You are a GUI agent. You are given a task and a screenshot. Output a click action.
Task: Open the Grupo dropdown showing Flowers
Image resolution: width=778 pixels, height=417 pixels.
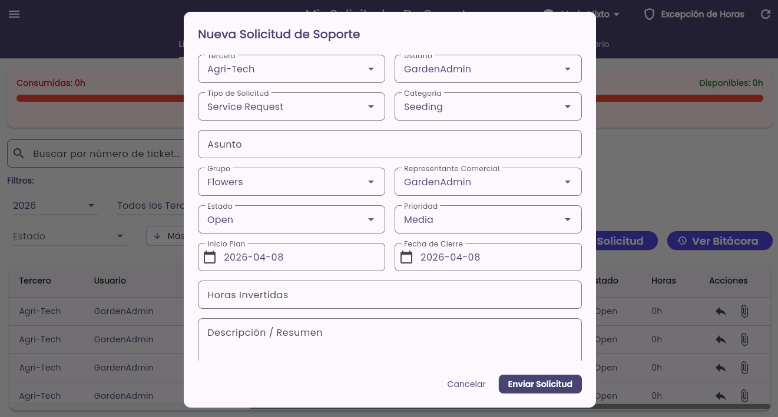click(x=292, y=182)
